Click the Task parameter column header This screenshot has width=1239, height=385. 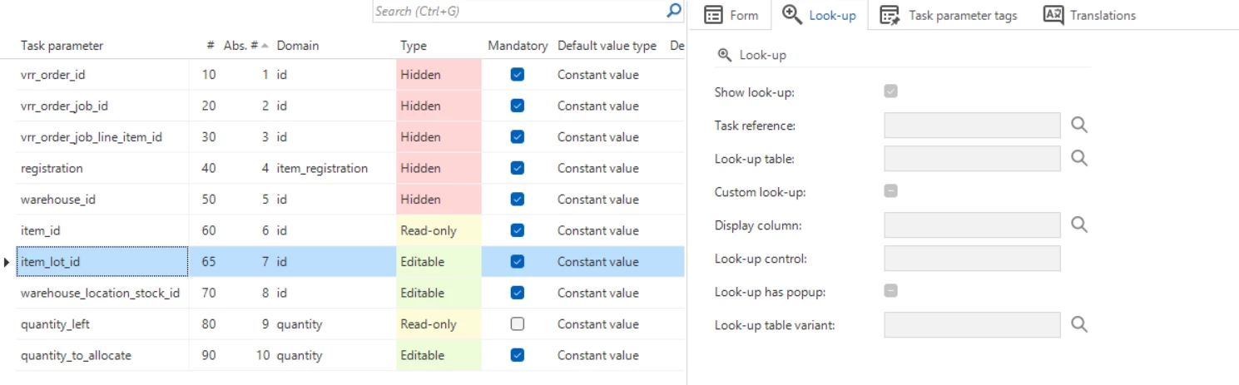click(62, 46)
